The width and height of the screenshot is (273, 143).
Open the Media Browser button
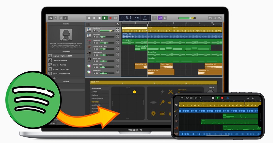coord(219,18)
